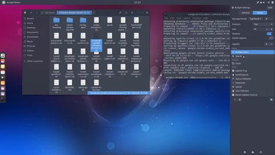275x155 pixels.
Task: Select the User Indicator applet
Action: (253, 91)
